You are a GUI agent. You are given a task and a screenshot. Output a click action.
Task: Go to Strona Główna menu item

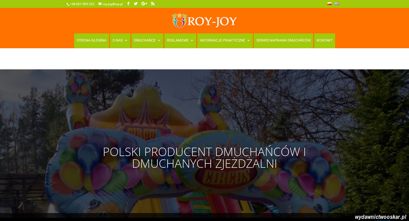91,41
